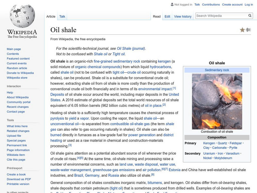Open the Estonia link

click(174, 170)
